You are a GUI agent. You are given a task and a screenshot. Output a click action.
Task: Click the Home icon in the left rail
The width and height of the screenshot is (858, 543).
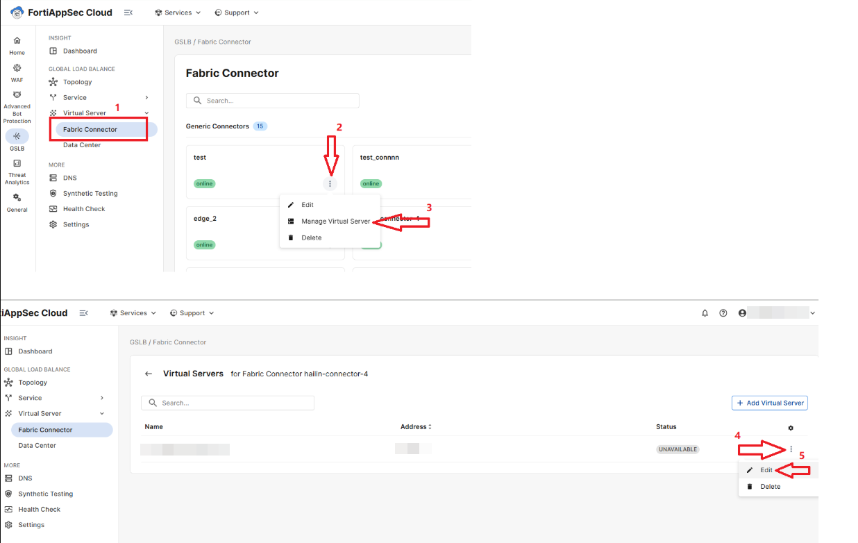pyautogui.click(x=17, y=41)
